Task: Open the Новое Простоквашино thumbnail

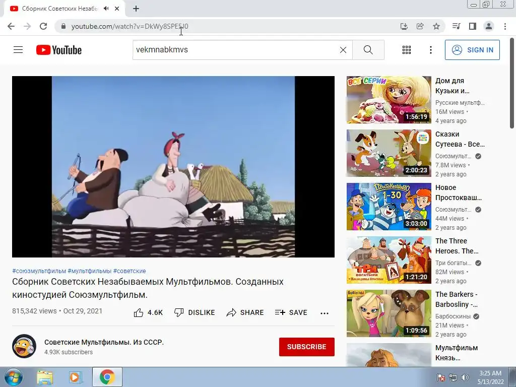Action: 389,206
